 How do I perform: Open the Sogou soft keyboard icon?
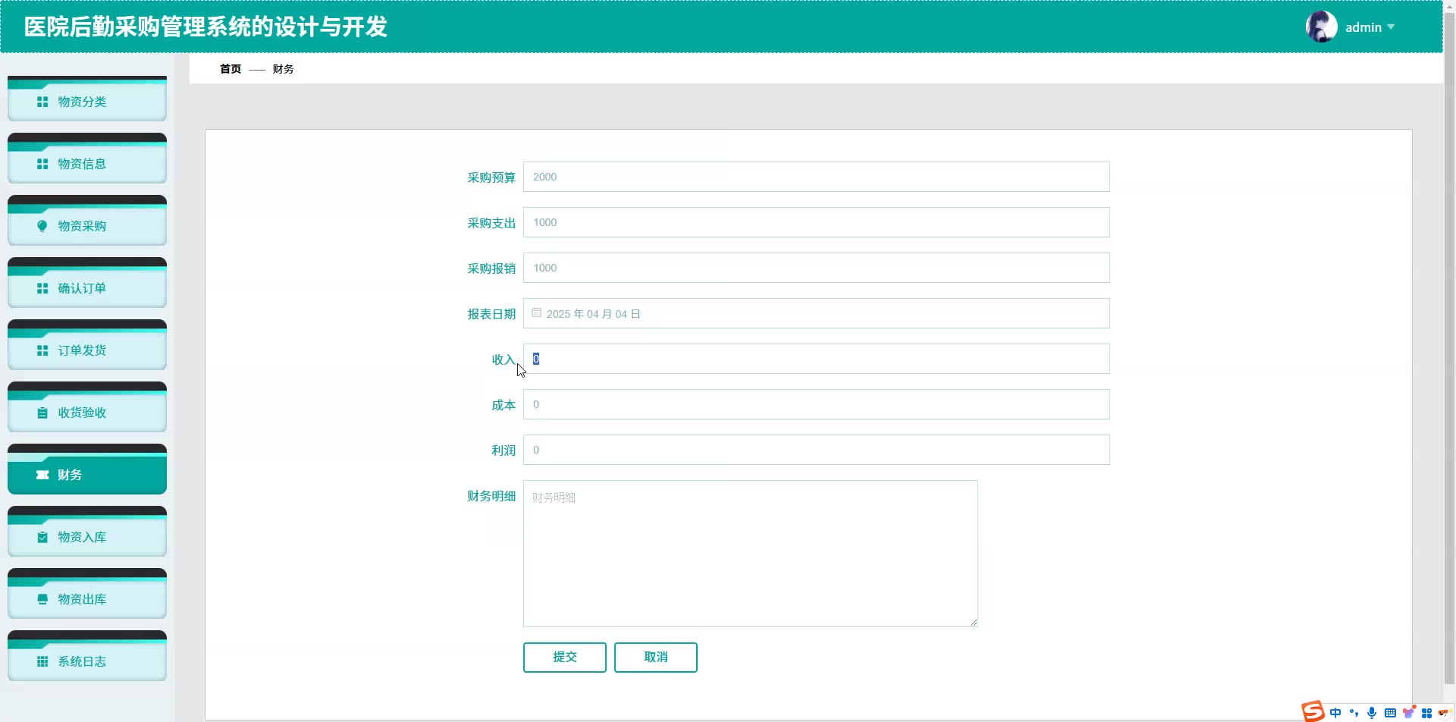pyautogui.click(x=1390, y=713)
